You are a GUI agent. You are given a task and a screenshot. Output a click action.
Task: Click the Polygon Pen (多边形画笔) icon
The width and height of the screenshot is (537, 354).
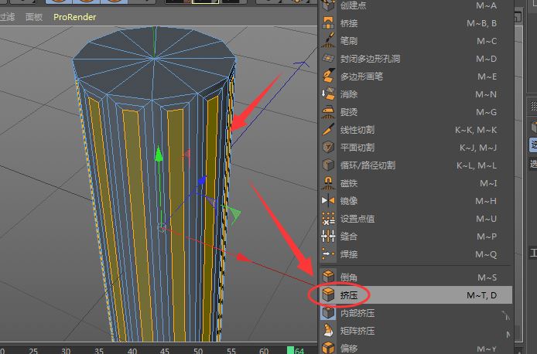point(328,77)
